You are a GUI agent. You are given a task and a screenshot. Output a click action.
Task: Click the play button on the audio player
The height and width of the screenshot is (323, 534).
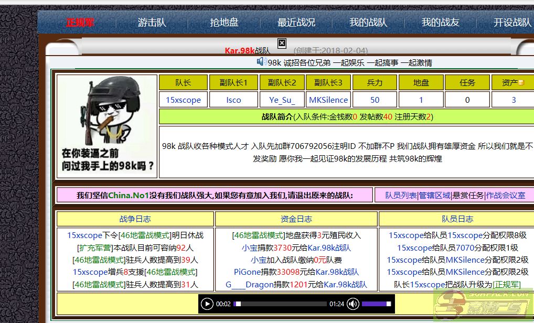(x=207, y=304)
